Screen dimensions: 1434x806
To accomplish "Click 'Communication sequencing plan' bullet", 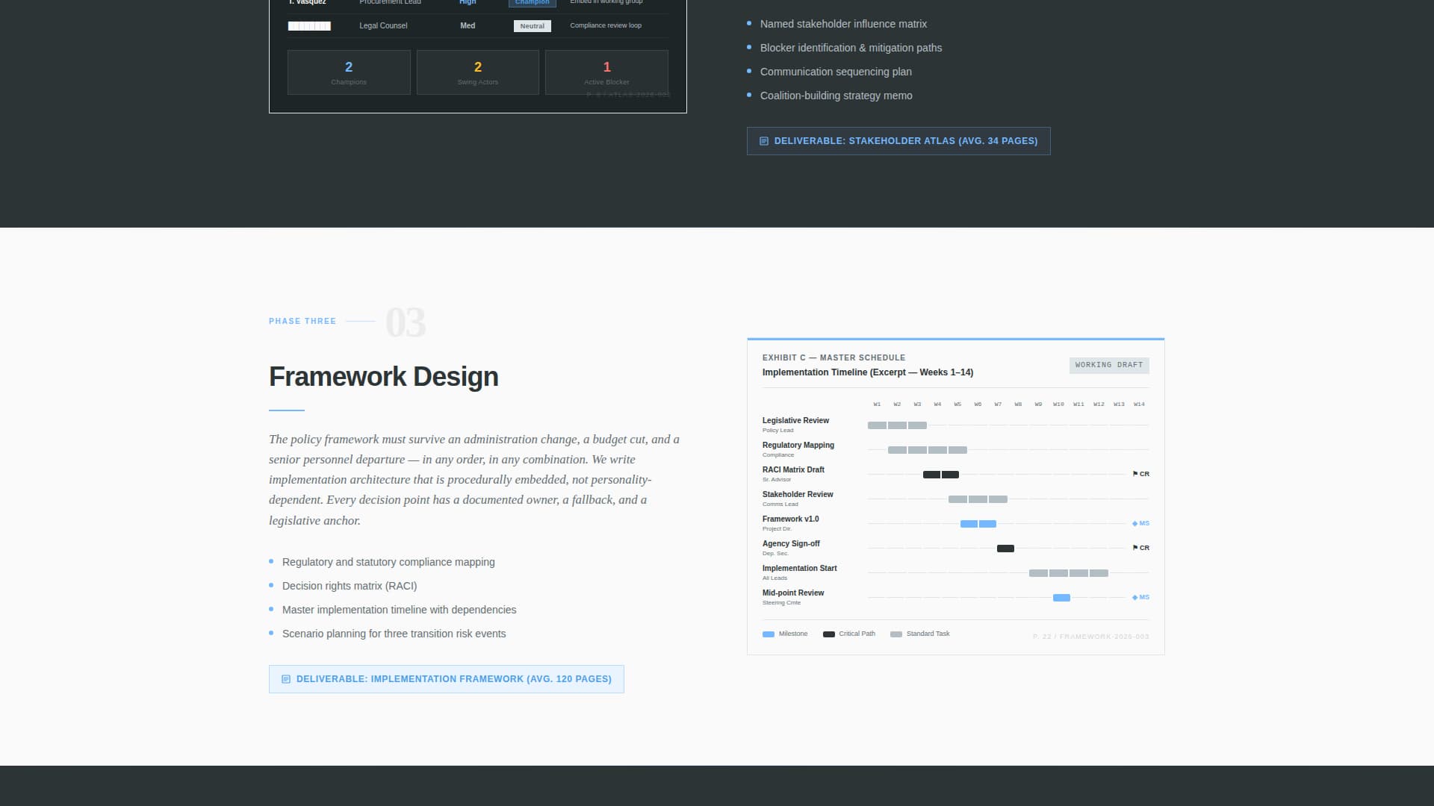I will (x=836, y=72).
